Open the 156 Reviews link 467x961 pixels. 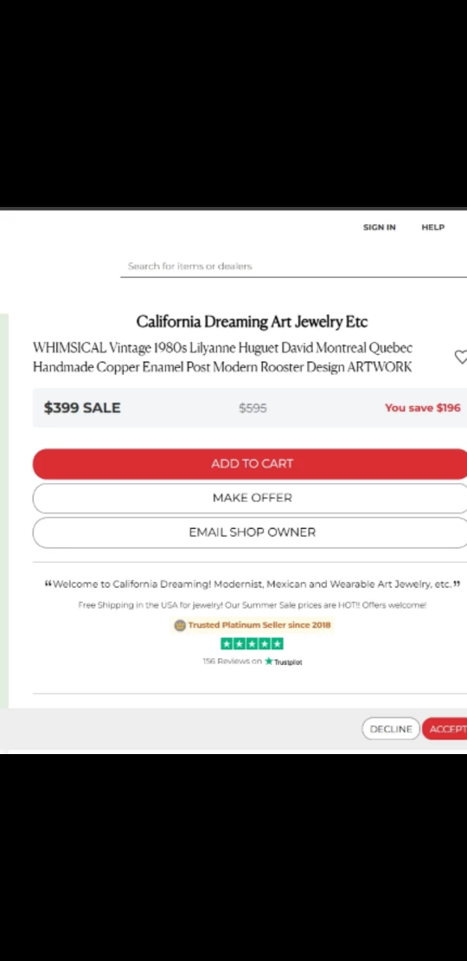tap(232, 661)
